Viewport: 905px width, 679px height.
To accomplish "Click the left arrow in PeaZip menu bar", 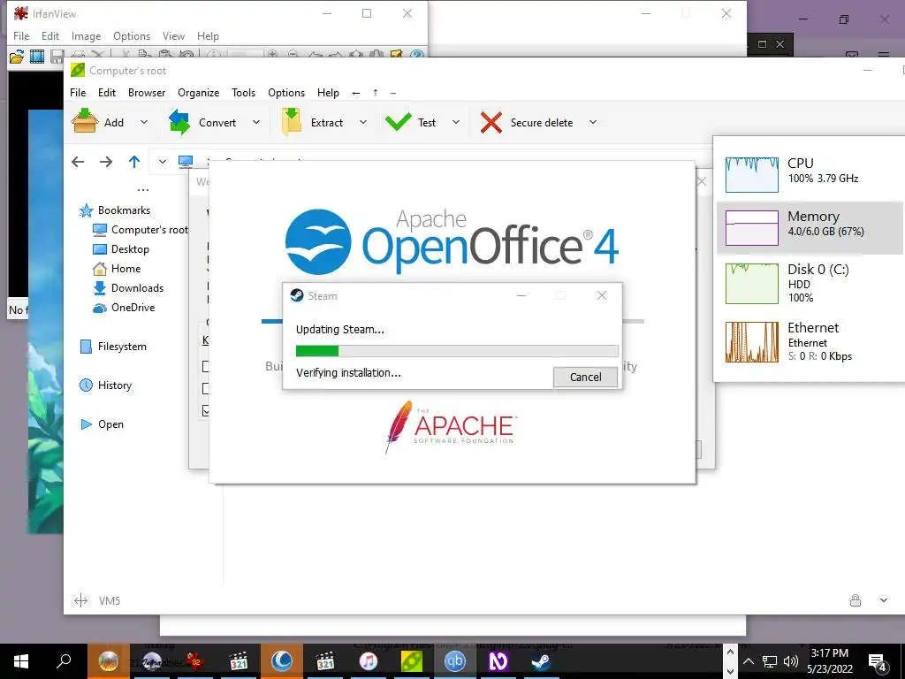I will 356,92.
